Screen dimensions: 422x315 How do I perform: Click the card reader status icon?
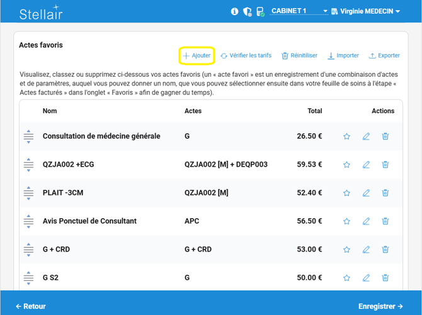(x=259, y=11)
